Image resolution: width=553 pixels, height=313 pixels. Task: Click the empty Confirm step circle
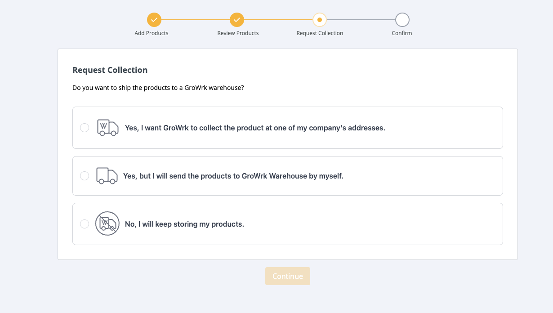tap(402, 20)
